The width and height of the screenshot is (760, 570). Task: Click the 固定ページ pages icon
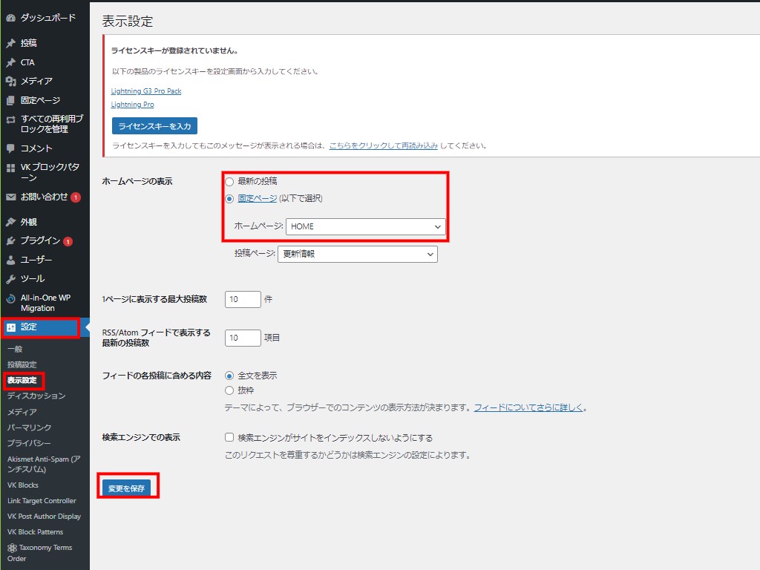tap(10, 100)
